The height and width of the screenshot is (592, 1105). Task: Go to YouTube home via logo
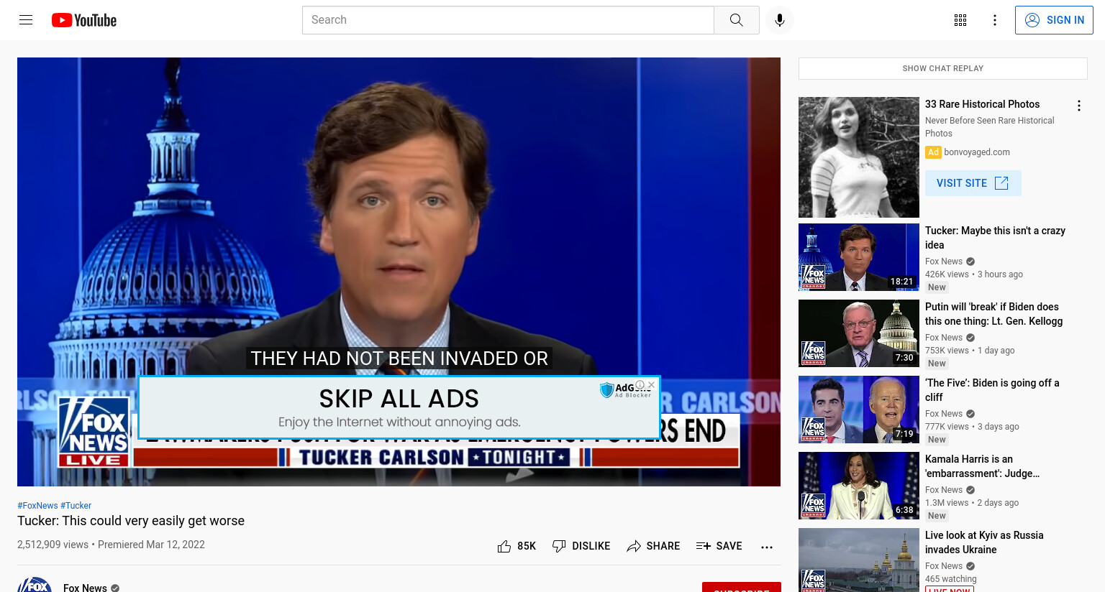pyautogui.click(x=84, y=20)
